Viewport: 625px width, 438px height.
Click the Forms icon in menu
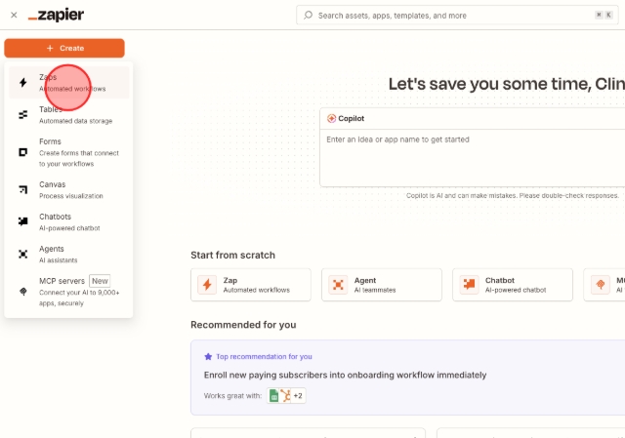point(23,152)
